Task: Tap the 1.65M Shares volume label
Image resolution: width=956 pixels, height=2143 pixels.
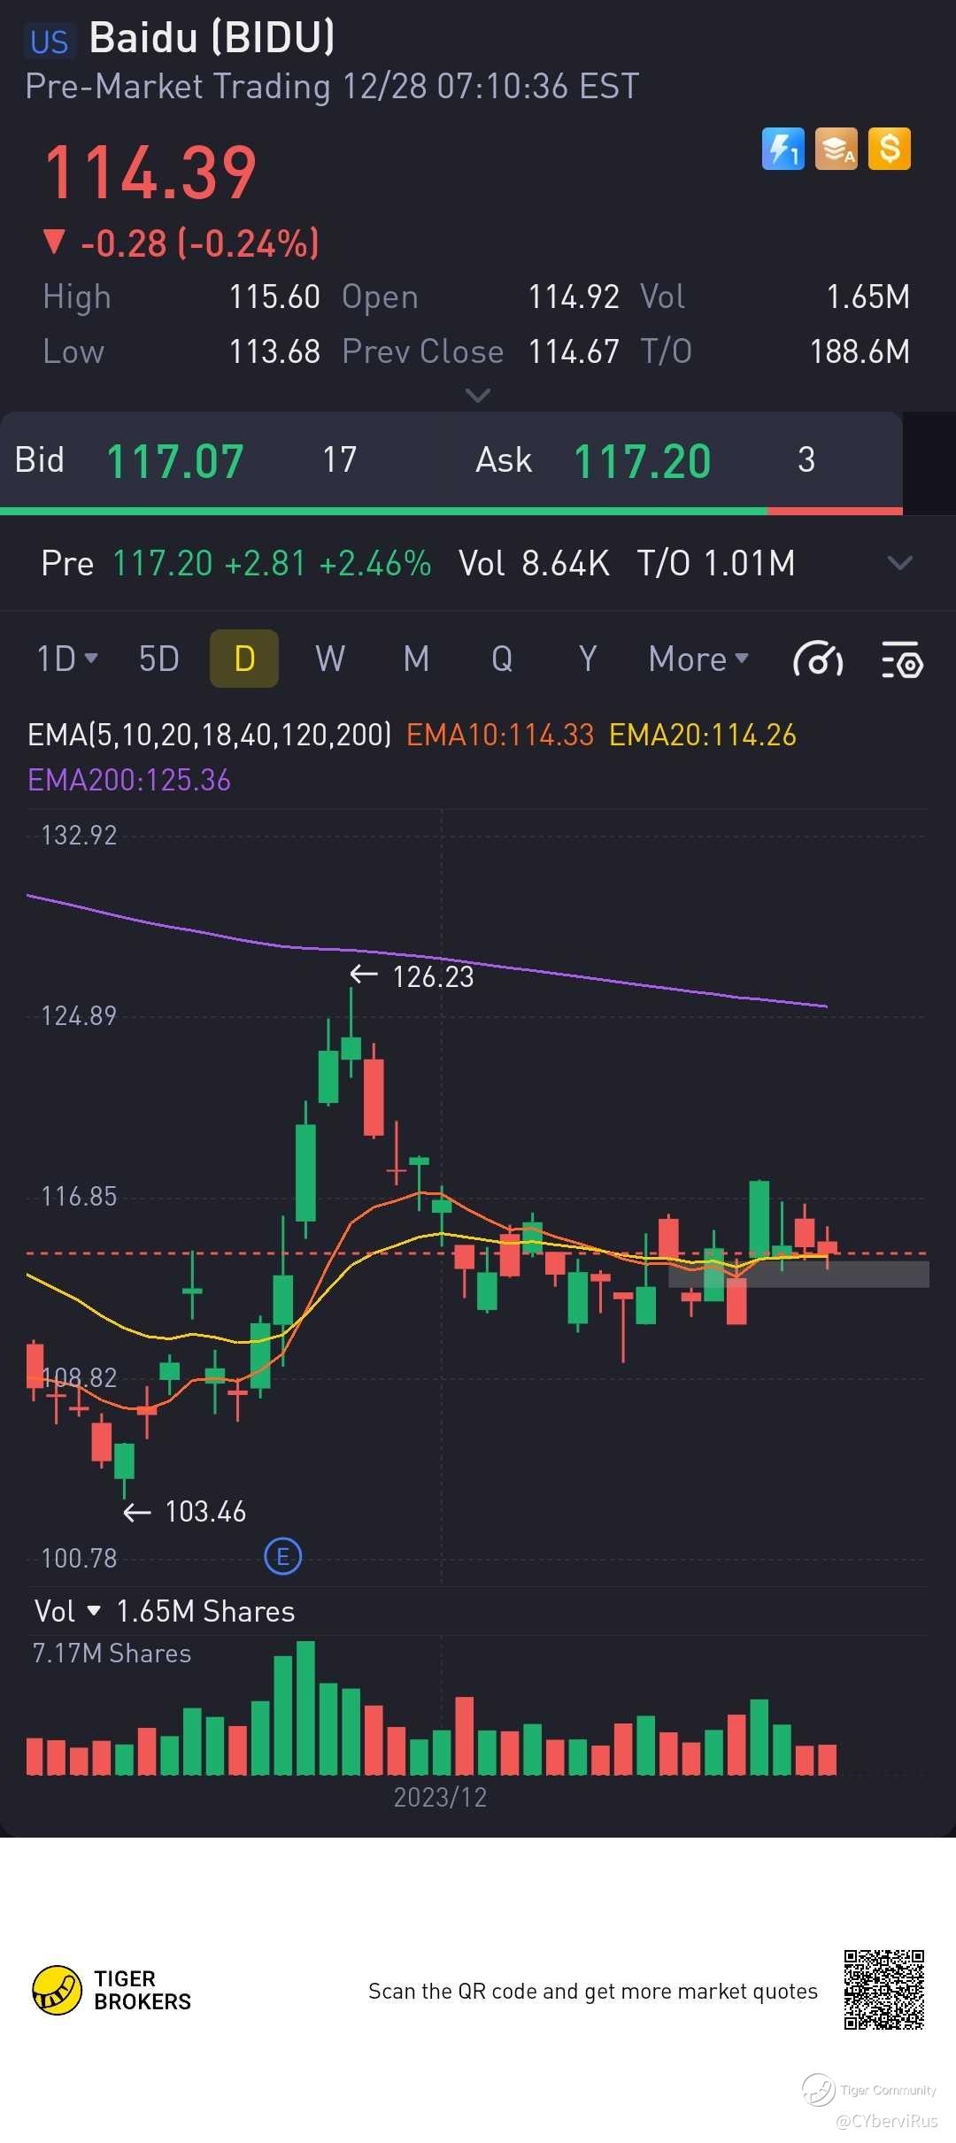Action: tap(205, 1611)
